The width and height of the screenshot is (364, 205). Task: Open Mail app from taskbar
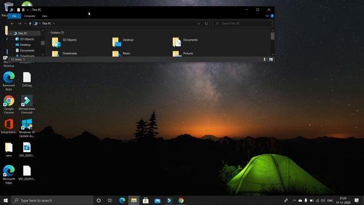pyautogui.click(x=158, y=200)
